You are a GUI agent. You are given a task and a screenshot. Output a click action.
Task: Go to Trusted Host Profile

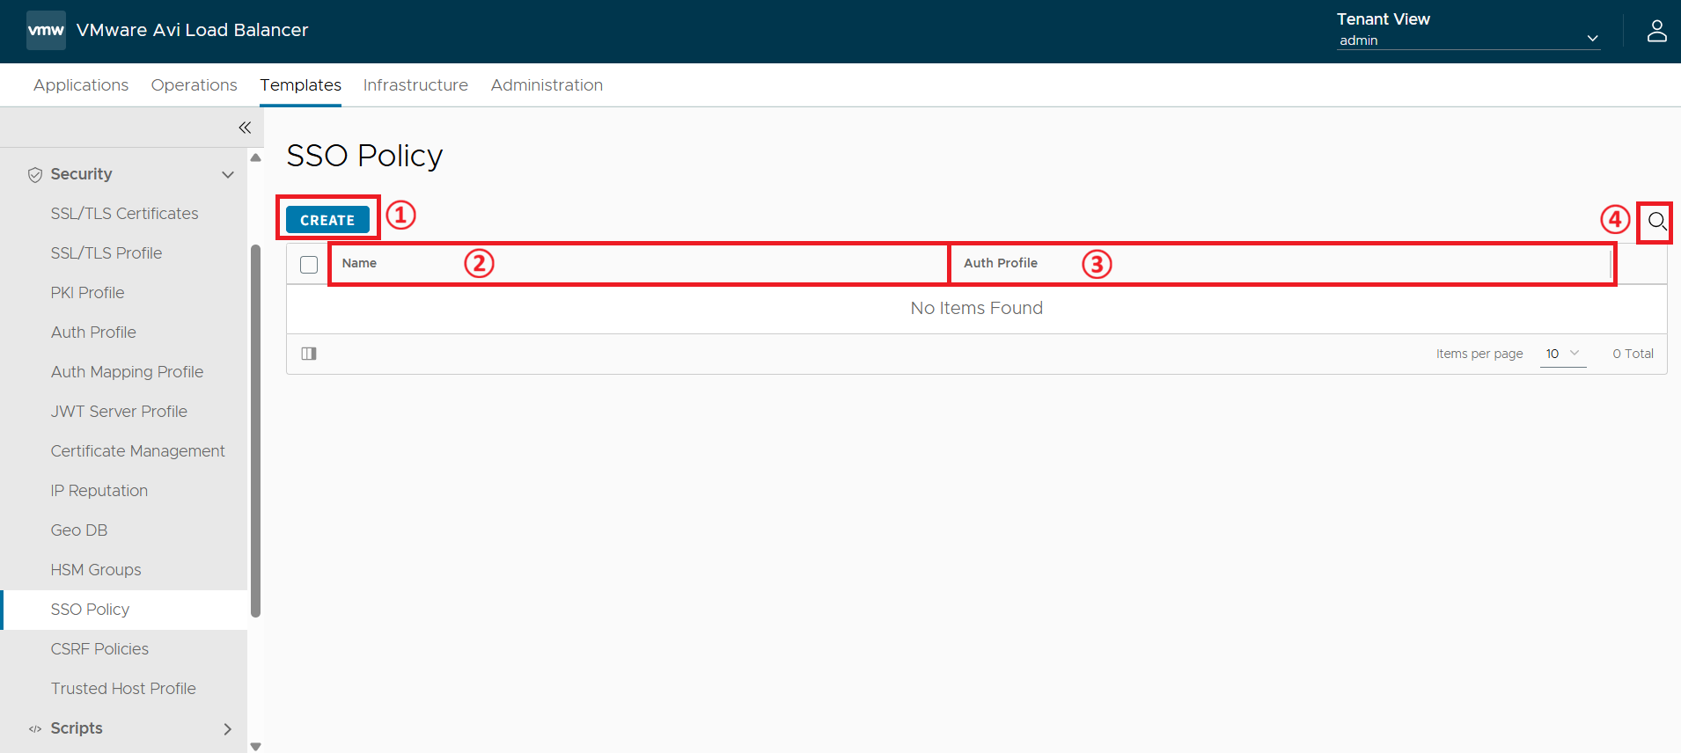point(123,689)
